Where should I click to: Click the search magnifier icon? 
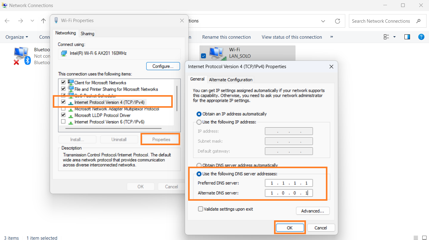pyautogui.click(x=419, y=21)
